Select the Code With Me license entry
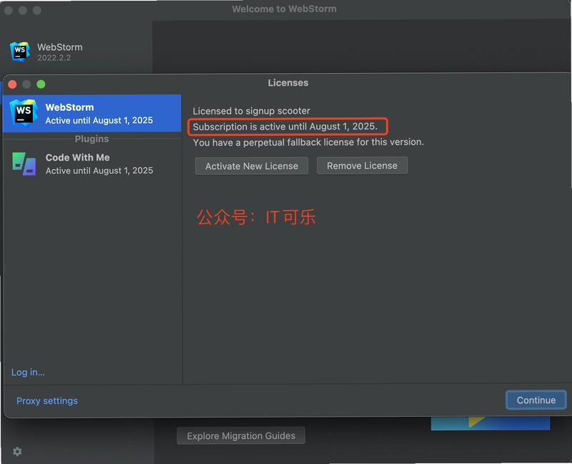The width and height of the screenshot is (572, 464). (x=92, y=164)
